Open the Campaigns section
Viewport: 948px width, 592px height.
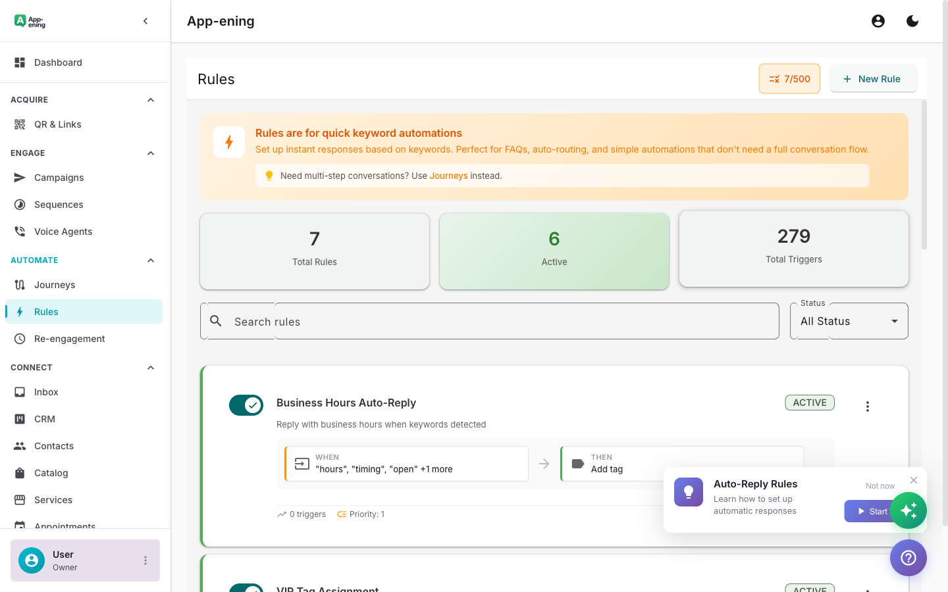coord(59,178)
